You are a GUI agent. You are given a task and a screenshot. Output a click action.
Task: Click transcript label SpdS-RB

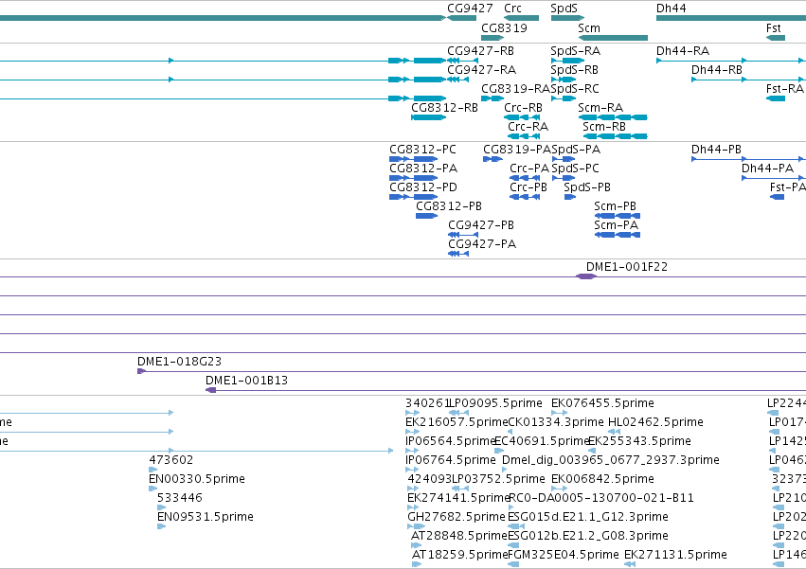574,69
